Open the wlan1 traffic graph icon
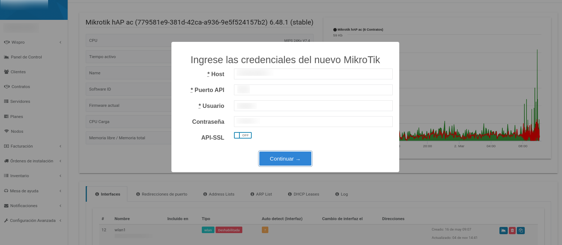562x245 pixels. pyautogui.click(x=503, y=230)
